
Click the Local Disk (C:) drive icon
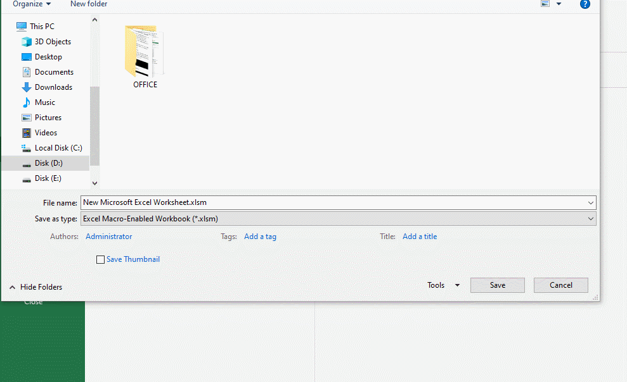pos(27,148)
